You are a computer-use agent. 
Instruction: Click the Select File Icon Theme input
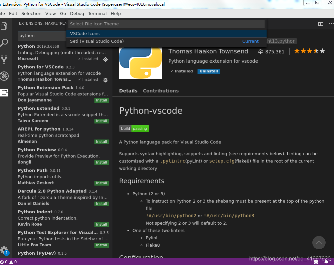(x=166, y=24)
